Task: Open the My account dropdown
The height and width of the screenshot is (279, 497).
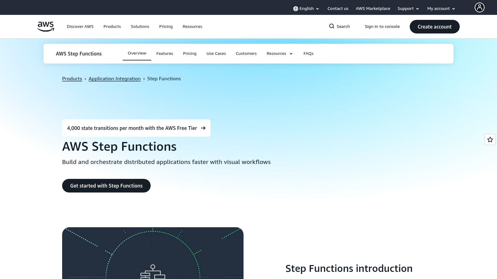Action: coord(440,8)
